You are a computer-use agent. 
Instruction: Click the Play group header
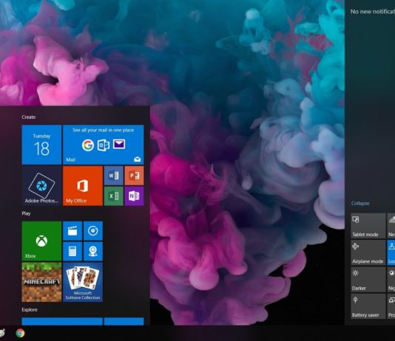26,213
